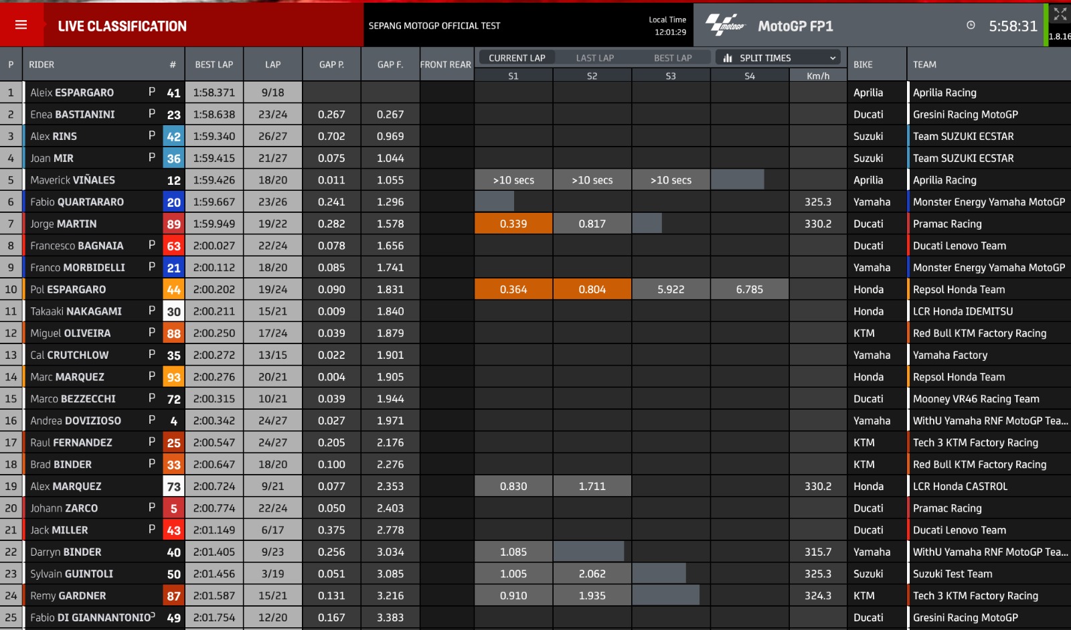Screen dimensions: 1071x630
Task: Select rider Enea BASTIANINI
Action: [x=72, y=114]
